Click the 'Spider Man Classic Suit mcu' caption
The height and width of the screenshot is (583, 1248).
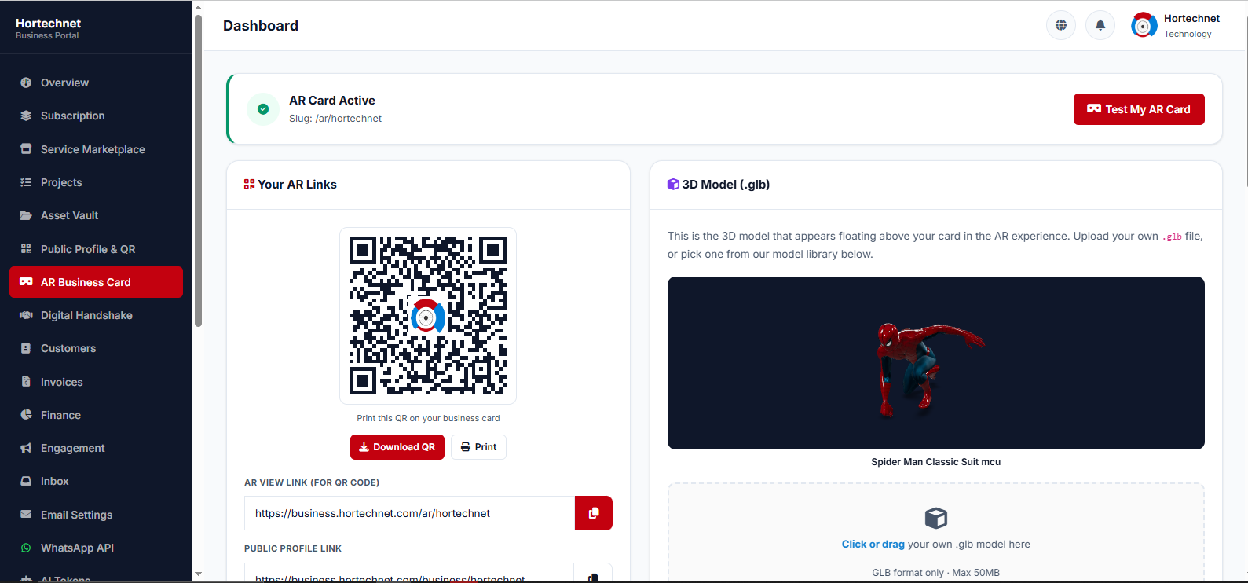tap(936, 462)
